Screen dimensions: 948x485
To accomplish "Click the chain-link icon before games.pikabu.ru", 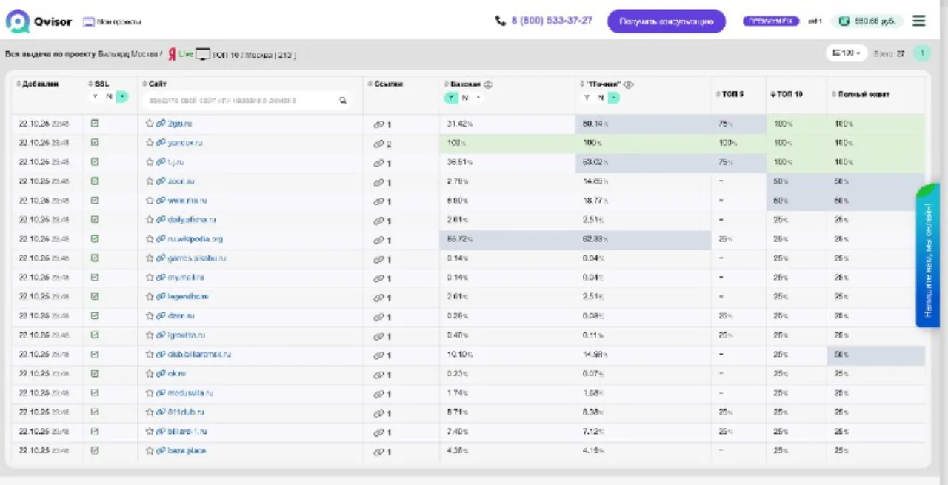I will (x=161, y=258).
